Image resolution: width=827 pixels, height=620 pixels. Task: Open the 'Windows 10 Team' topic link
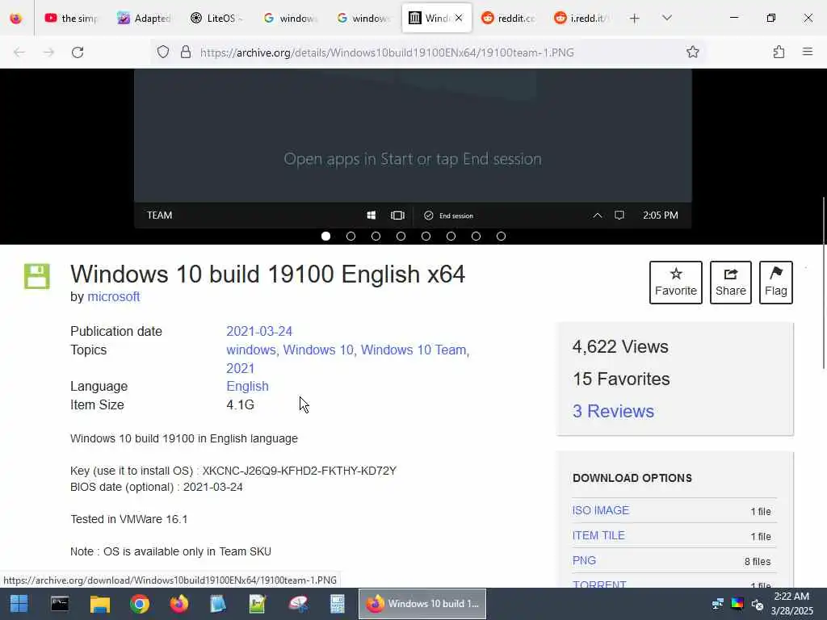pos(413,350)
